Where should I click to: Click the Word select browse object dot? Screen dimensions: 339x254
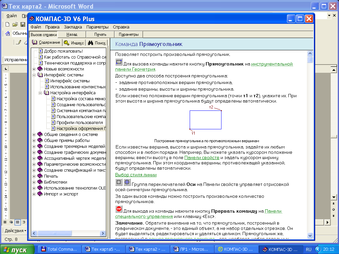(x=334, y=209)
